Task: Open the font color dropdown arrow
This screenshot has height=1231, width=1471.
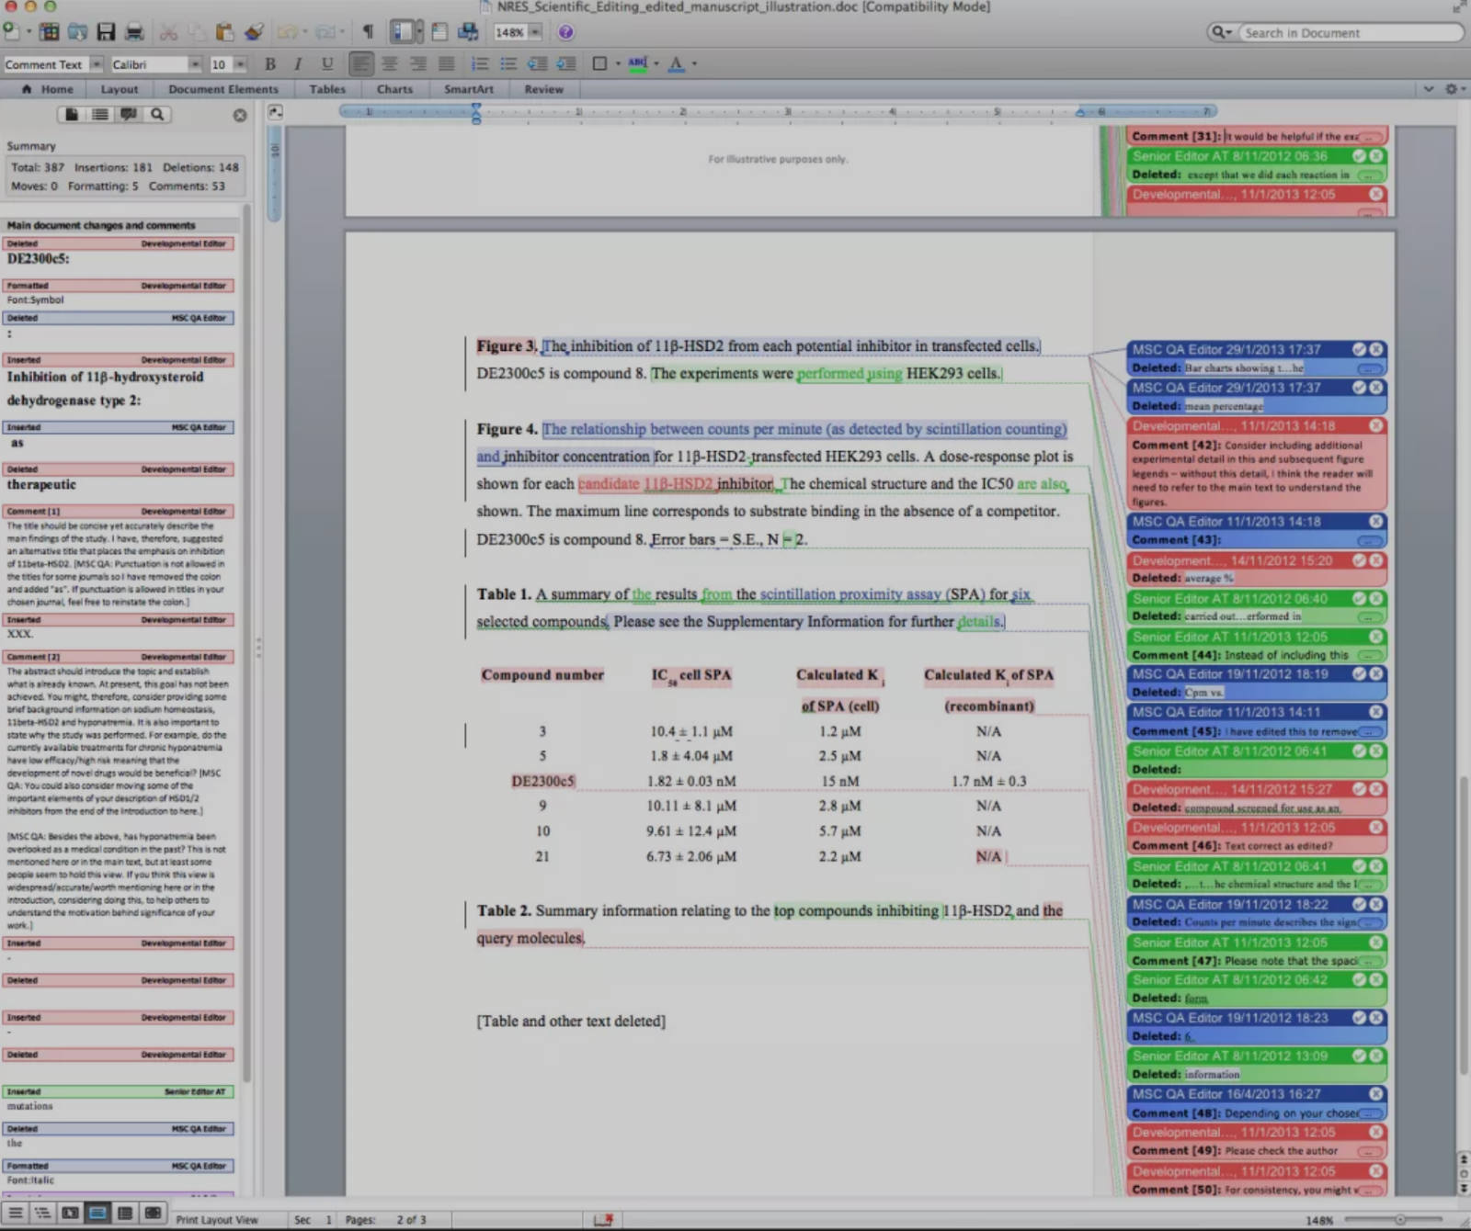Action: pyautogui.click(x=694, y=63)
